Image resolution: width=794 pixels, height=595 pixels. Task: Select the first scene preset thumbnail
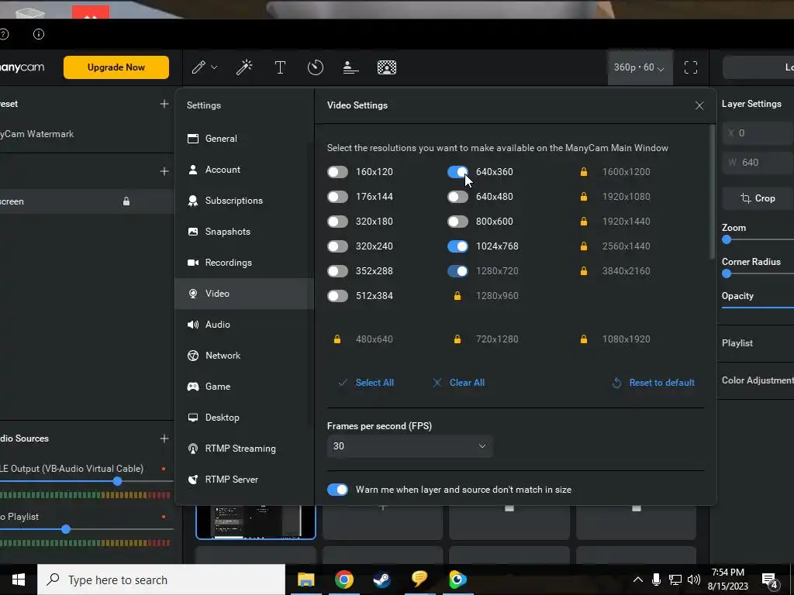[256, 522]
